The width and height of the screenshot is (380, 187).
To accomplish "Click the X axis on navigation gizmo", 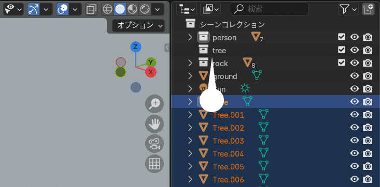I will pyautogui.click(x=151, y=72).
